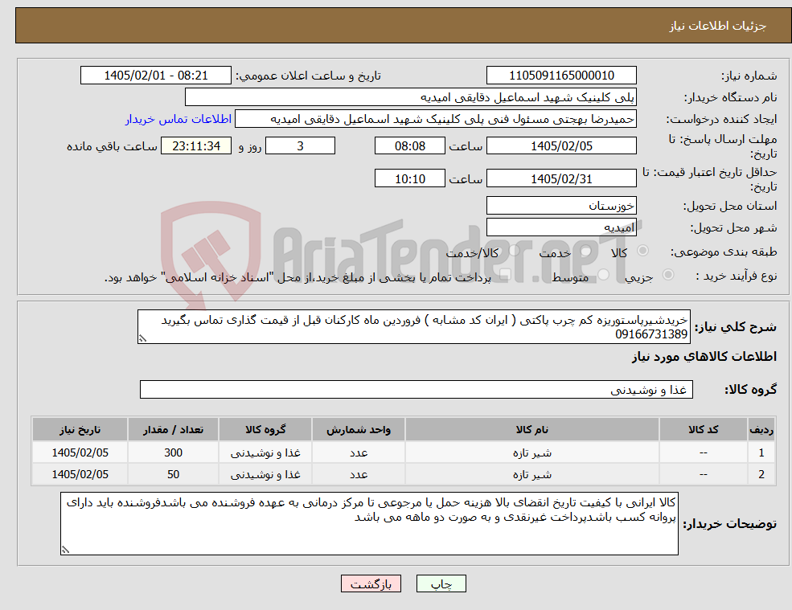Select the کالا/خدمت radio button
Viewport: 792px width, 610px height.
[514, 251]
